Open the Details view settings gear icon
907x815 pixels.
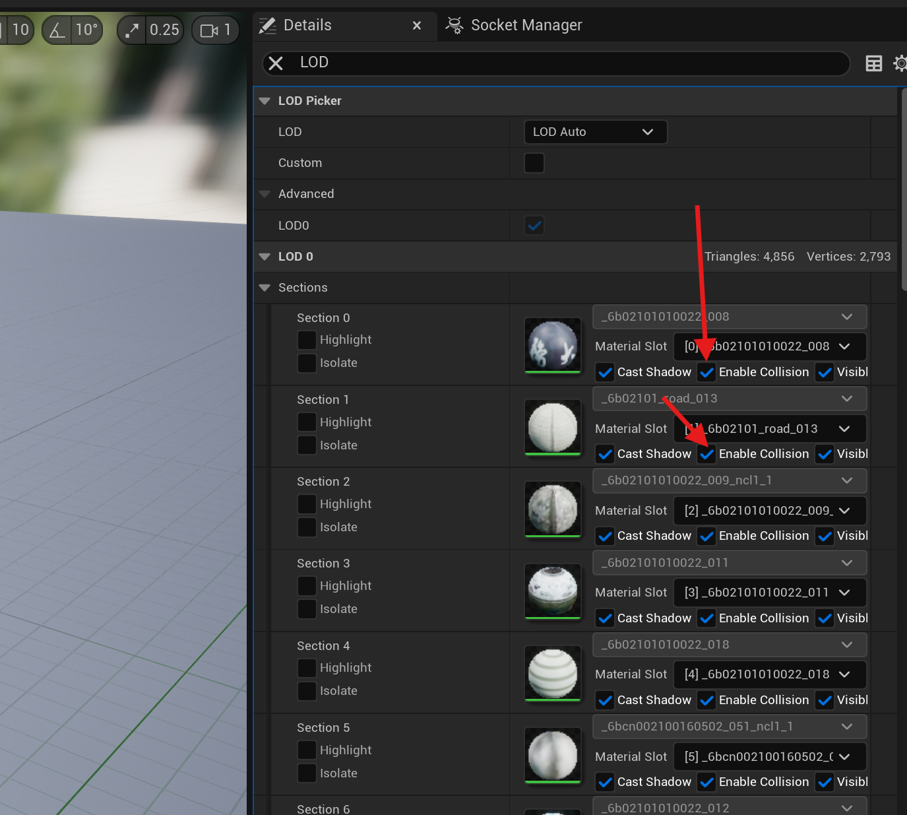[x=900, y=63]
